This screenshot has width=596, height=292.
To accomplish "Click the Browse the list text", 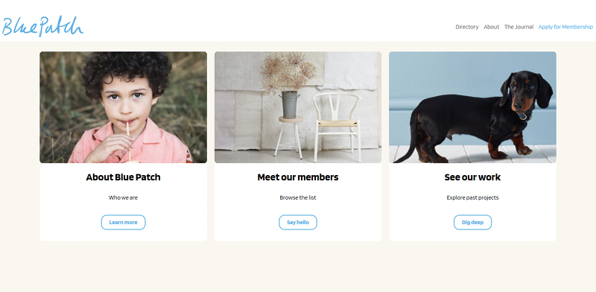I will pos(297,197).
